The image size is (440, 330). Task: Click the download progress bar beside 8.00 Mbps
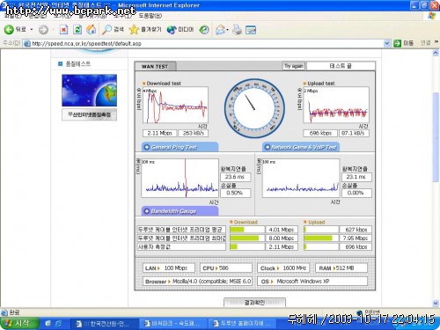(247, 238)
